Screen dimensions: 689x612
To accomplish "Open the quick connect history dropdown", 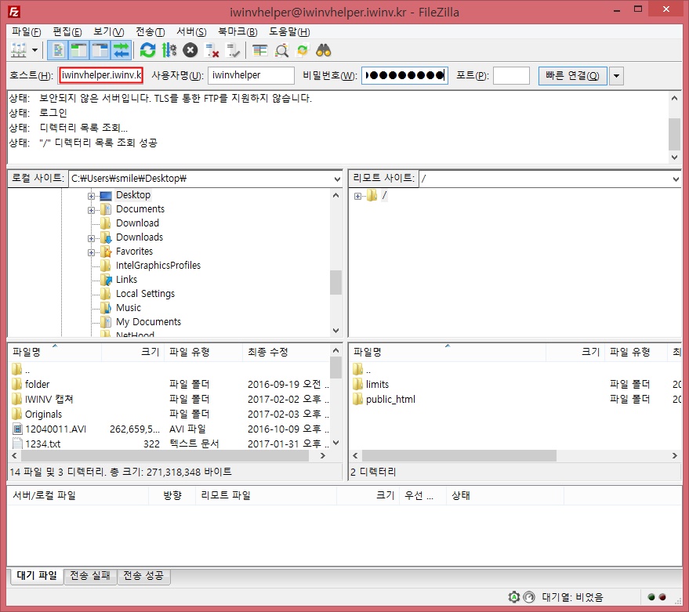I will pyautogui.click(x=617, y=75).
